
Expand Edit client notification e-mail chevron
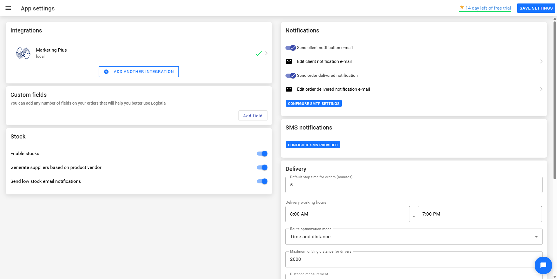coord(541,61)
